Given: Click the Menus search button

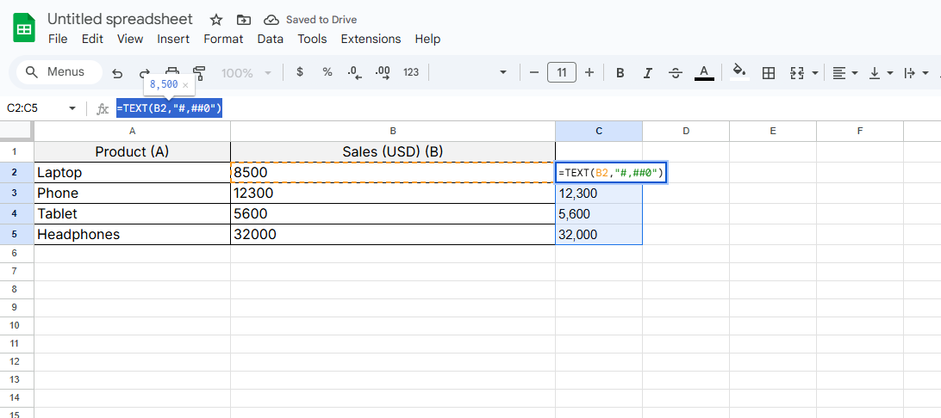Looking at the screenshot, I should (57, 72).
